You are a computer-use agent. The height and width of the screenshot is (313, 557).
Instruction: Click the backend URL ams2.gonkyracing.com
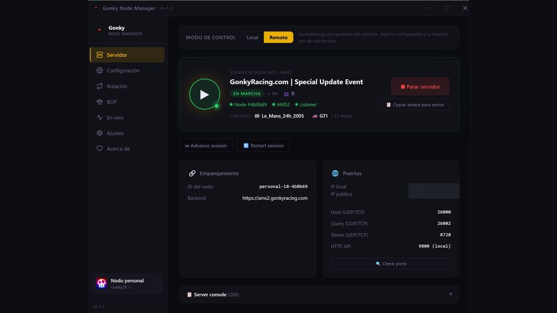275,198
